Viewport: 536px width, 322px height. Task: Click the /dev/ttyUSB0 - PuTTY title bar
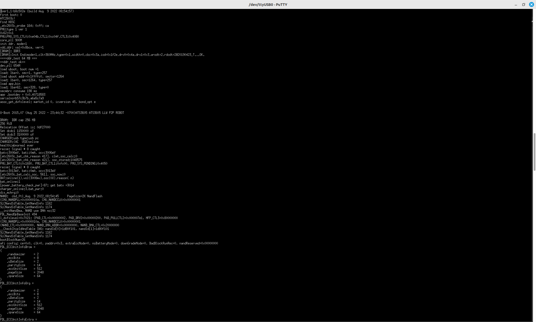point(268,4)
